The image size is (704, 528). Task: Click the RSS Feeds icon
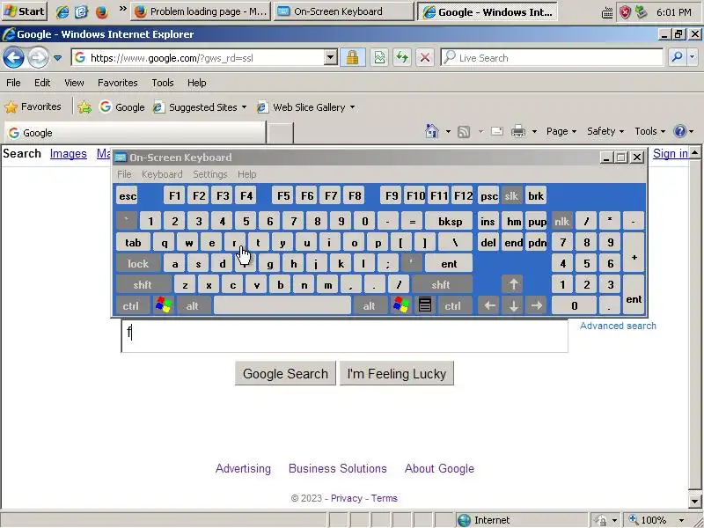[x=464, y=131]
